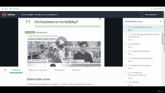This screenshot has height=93, width=165.
Task: Open lecture 7. 2.2_Five ways to listen better
Action: [141, 58]
